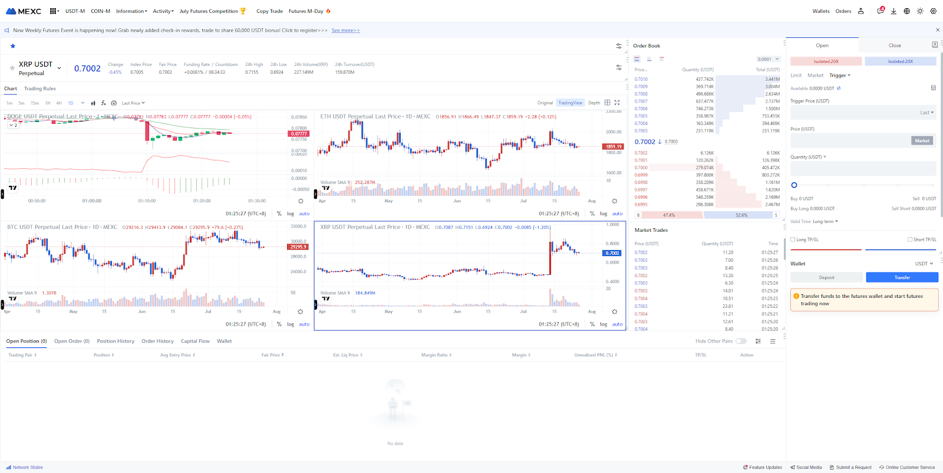Open the Trigger order type dropdown
Image resolution: width=943 pixels, height=473 pixels.
tap(840, 75)
